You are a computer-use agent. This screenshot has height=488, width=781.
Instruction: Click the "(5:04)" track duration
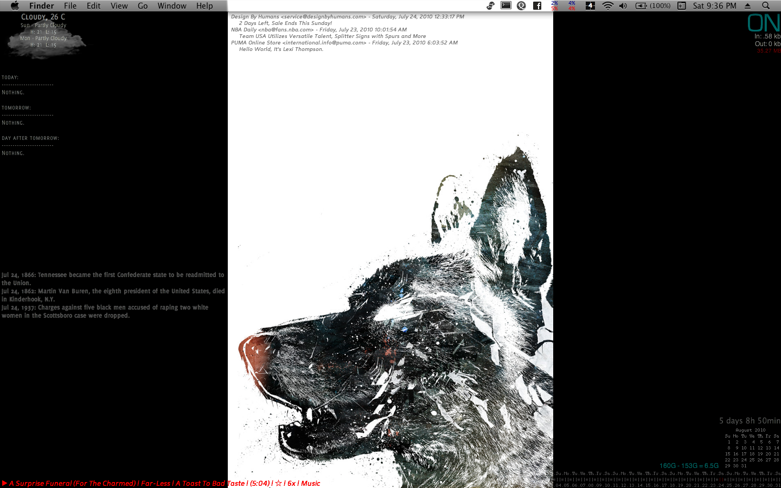pyautogui.click(x=260, y=483)
